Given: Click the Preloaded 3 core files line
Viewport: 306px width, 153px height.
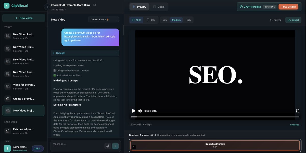Looking at the screenshot, I should tap(67, 75).
